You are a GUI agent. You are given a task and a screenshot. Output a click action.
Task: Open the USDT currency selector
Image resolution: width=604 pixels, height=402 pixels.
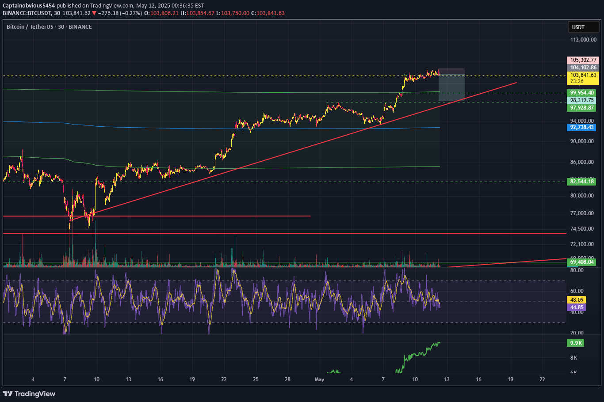point(583,27)
